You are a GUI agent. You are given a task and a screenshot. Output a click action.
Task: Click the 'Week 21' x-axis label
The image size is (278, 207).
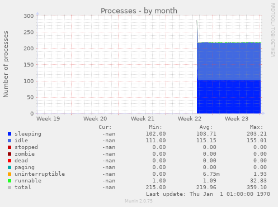tap(143, 119)
